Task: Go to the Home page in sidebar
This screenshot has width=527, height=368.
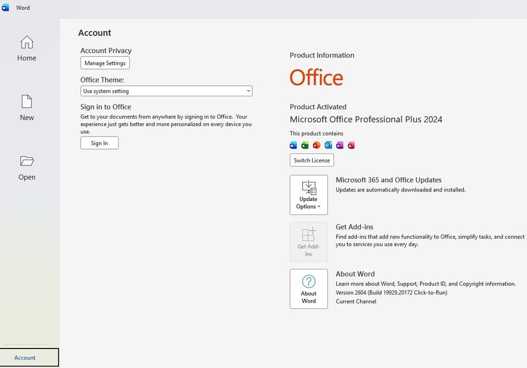Action: 26,49
